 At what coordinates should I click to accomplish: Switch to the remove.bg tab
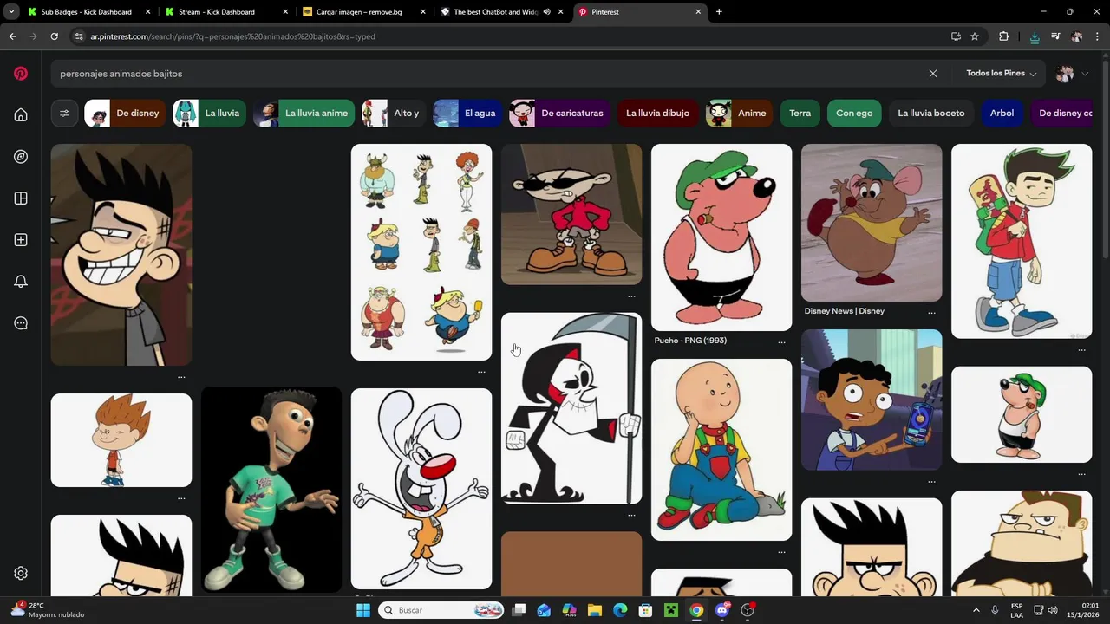coord(362,12)
